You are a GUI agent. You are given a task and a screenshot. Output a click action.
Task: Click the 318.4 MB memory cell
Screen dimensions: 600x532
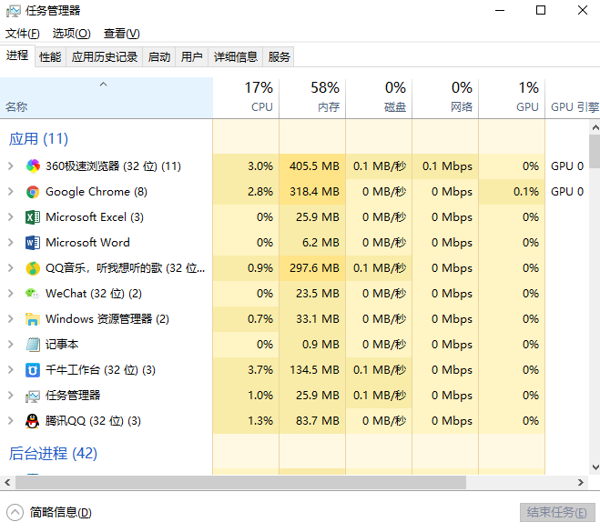(x=312, y=192)
